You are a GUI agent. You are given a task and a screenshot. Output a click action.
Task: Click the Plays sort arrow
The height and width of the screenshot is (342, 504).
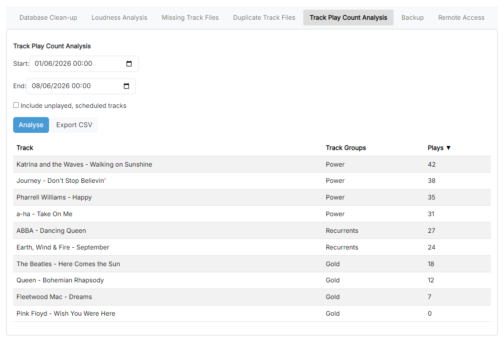(448, 148)
